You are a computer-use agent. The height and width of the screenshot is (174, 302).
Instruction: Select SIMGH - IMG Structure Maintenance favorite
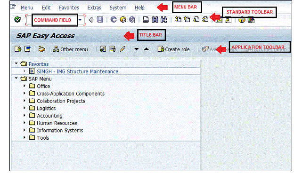[77, 71]
